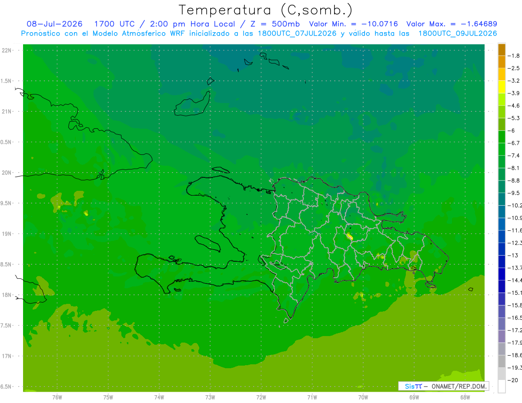Select the "Valor Min. = -10.0716" text
This screenshot has height=403, width=522.
point(353,24)
